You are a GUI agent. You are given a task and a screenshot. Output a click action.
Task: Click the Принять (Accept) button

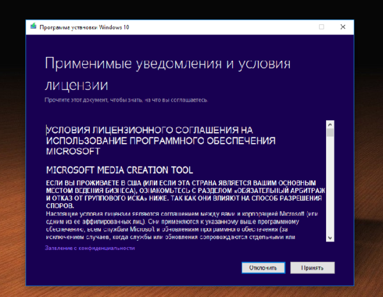tap(312, 268)
